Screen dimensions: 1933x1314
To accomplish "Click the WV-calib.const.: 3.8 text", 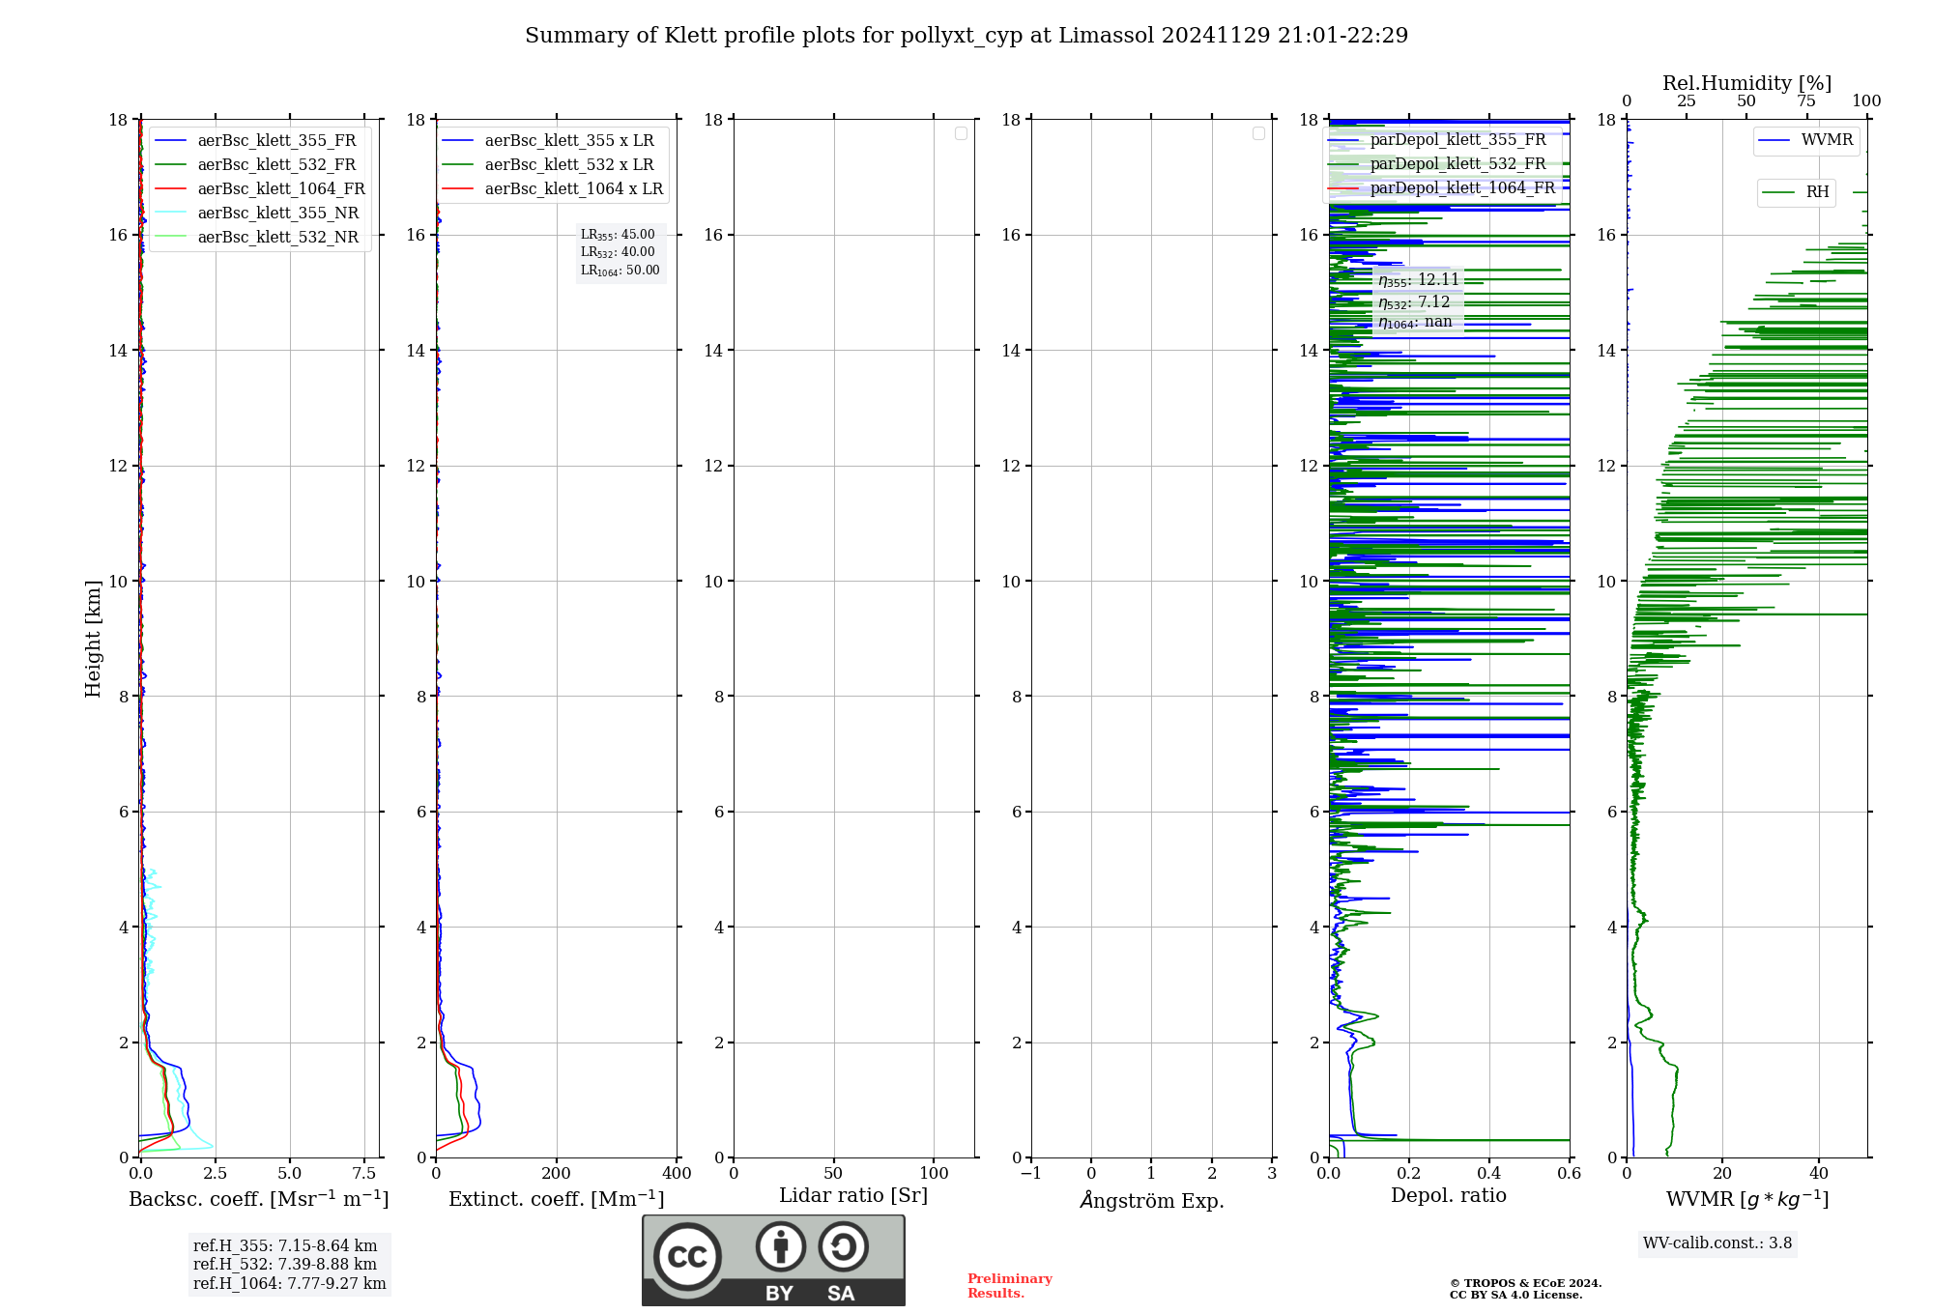I will (1717, 1243).
